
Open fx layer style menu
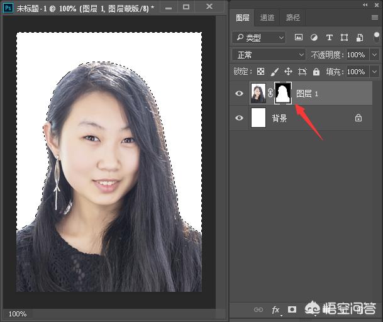click(x=275, y=310)
